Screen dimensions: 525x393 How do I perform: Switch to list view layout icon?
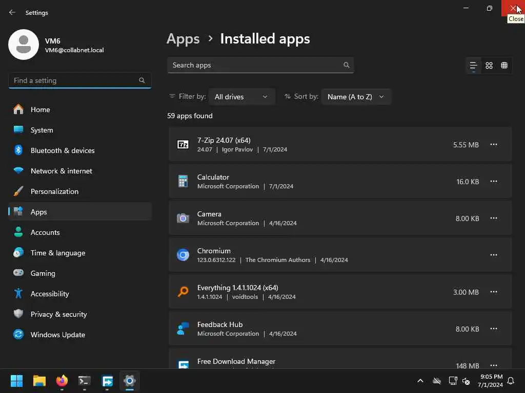coord(473,65)
